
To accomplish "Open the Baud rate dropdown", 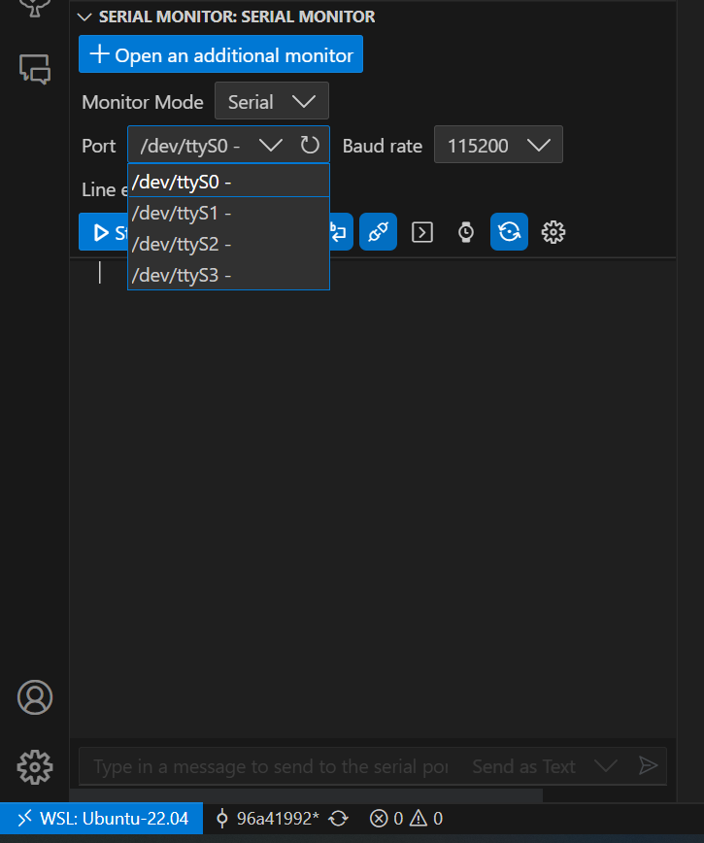I will coord(498,144).
